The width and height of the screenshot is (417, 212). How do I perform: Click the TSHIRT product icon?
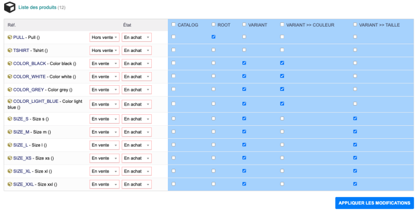click(10, 50)
